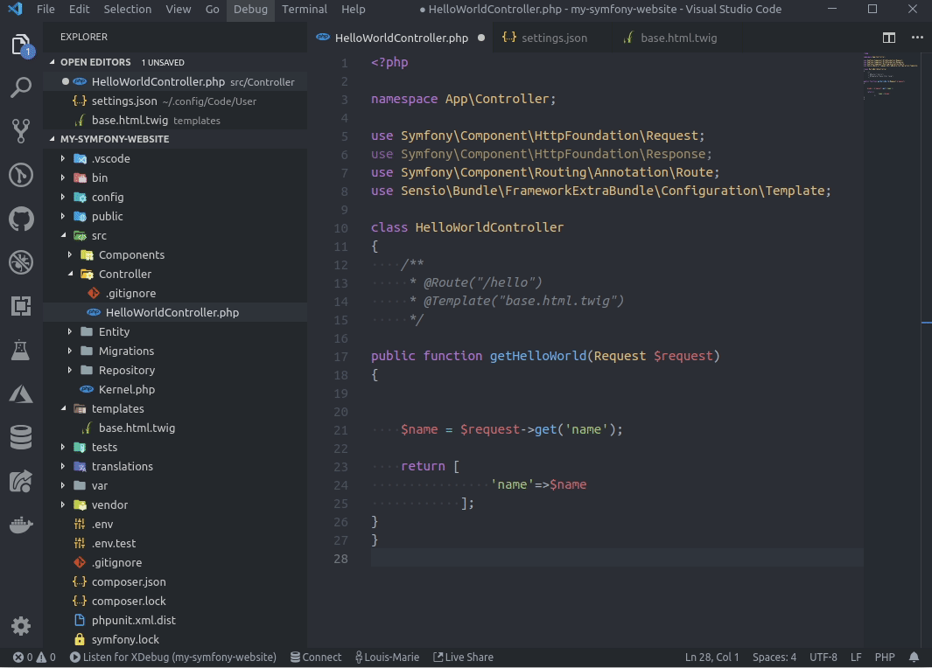Click Spaces: 4 indentation indicator
Image resolution: width=932 pixels, height=668 pixels.
(774, 657)
